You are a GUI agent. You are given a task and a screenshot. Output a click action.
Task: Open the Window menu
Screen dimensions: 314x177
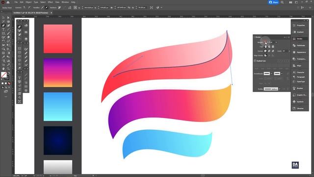point(65,2)
